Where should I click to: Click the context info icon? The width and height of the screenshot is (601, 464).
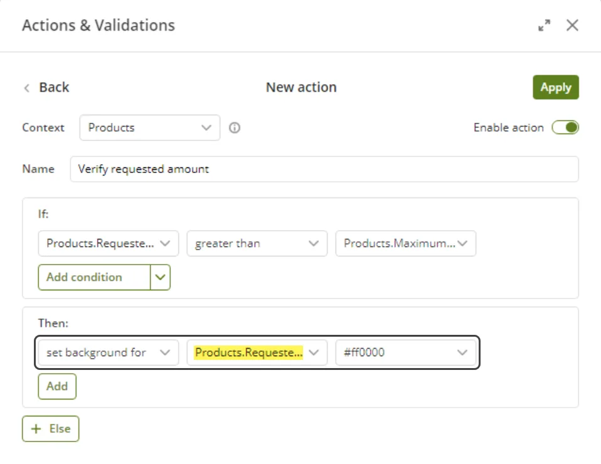pos(235,127)
